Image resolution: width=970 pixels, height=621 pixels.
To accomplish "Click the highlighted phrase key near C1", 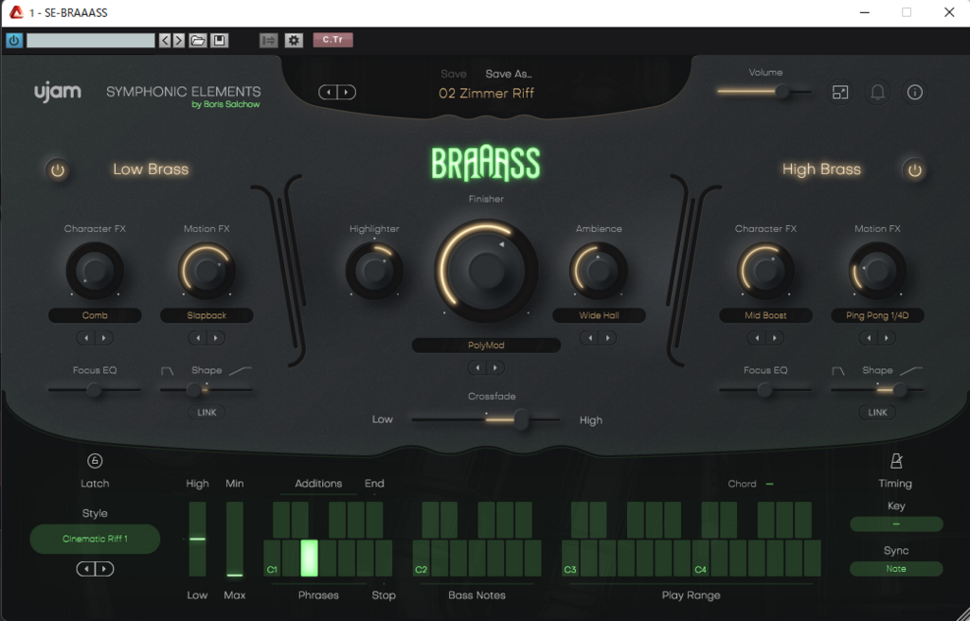I will pos(310,558).
